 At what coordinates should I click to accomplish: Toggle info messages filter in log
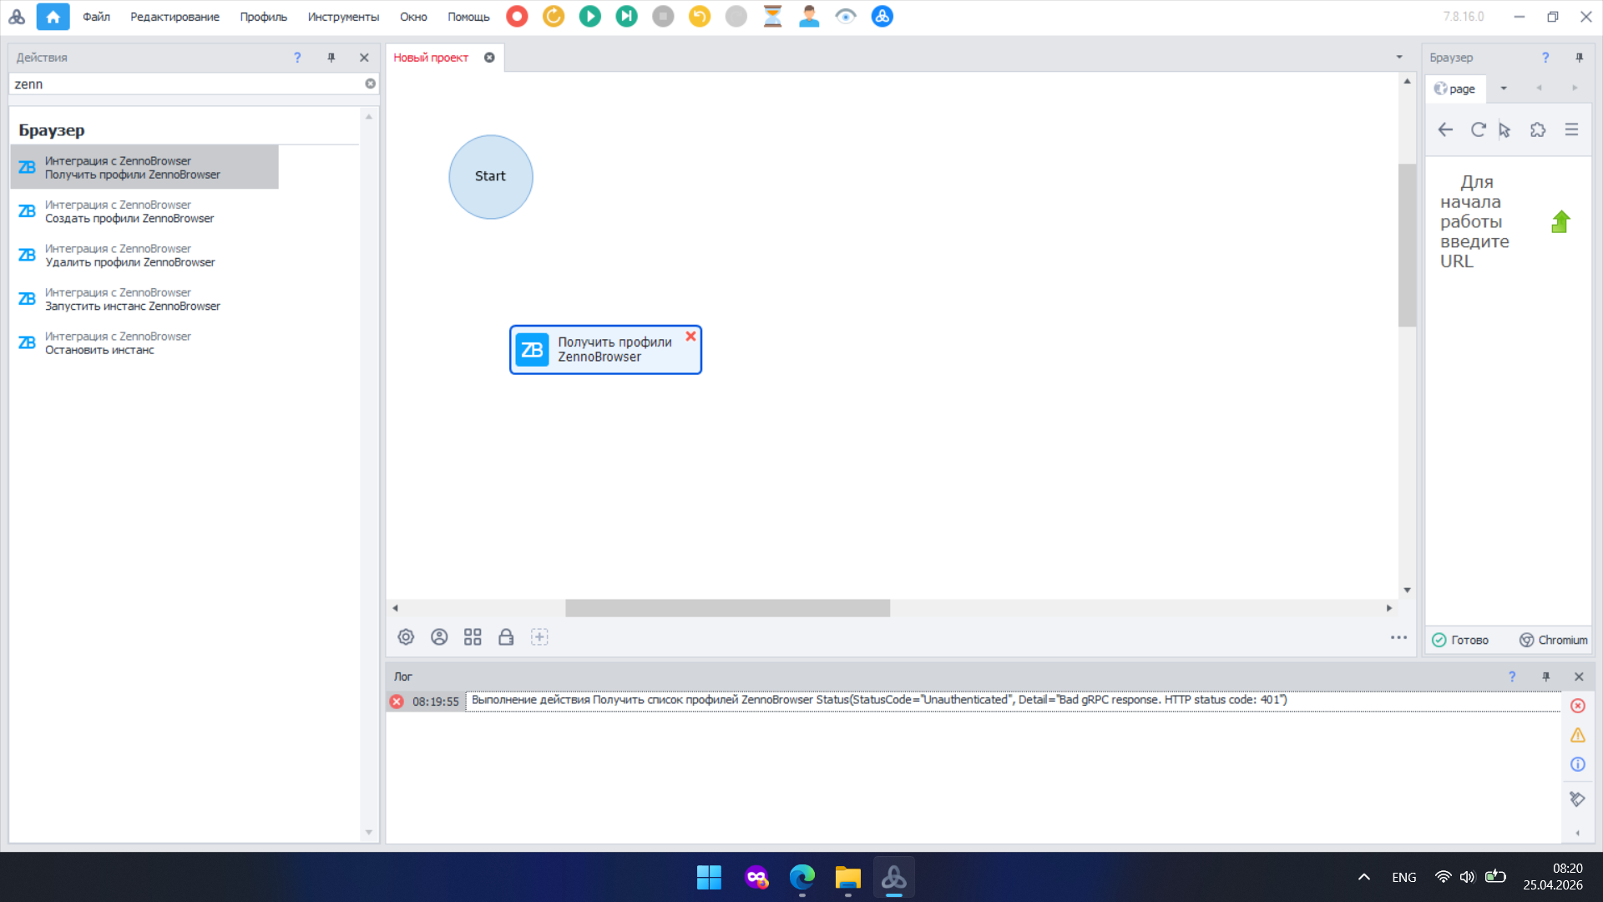coord(1577,764)
